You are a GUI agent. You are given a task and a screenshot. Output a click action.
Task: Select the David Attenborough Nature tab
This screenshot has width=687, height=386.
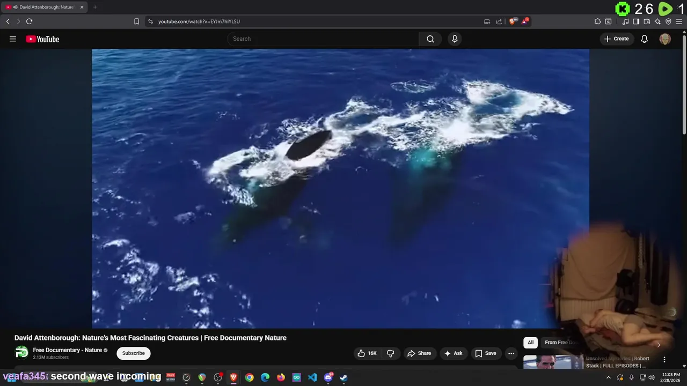pyautogui.click(x=45, y=7)
